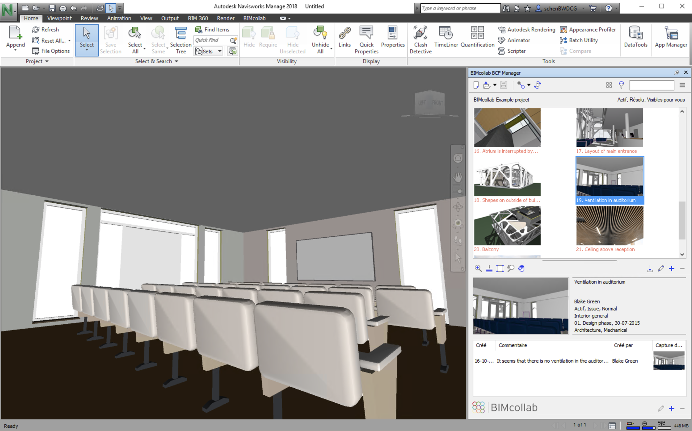Click the Commentaire column header
Screen dimensions: 692x431
tap(553, 345)
